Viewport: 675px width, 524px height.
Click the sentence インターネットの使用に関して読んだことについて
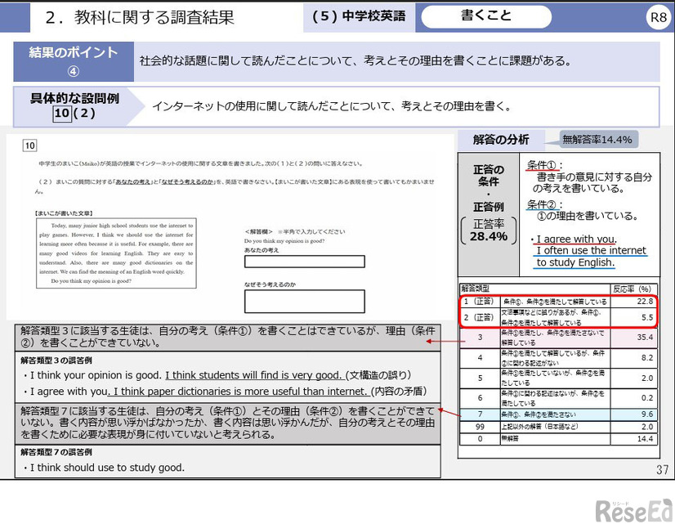(332, 106)
